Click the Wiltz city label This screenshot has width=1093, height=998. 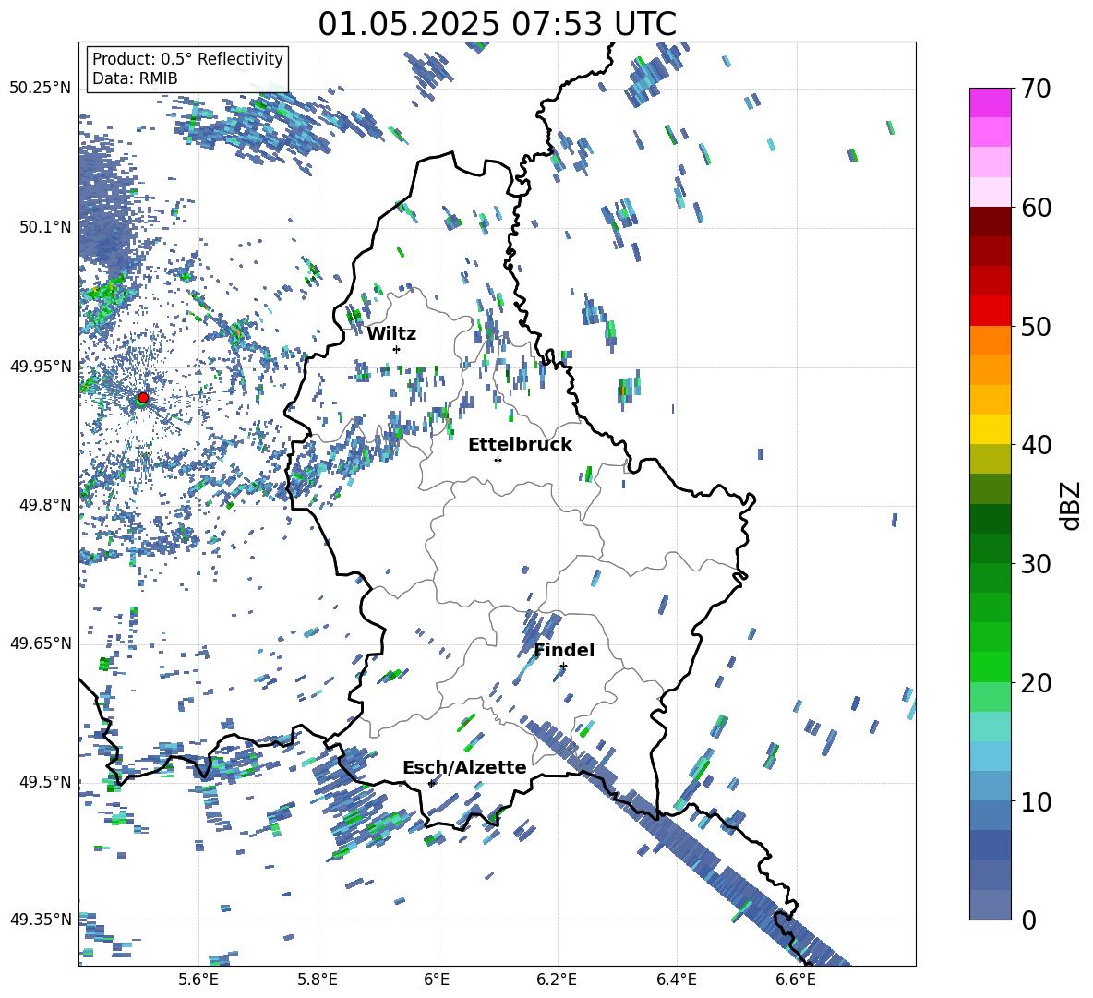pos(391,334)
